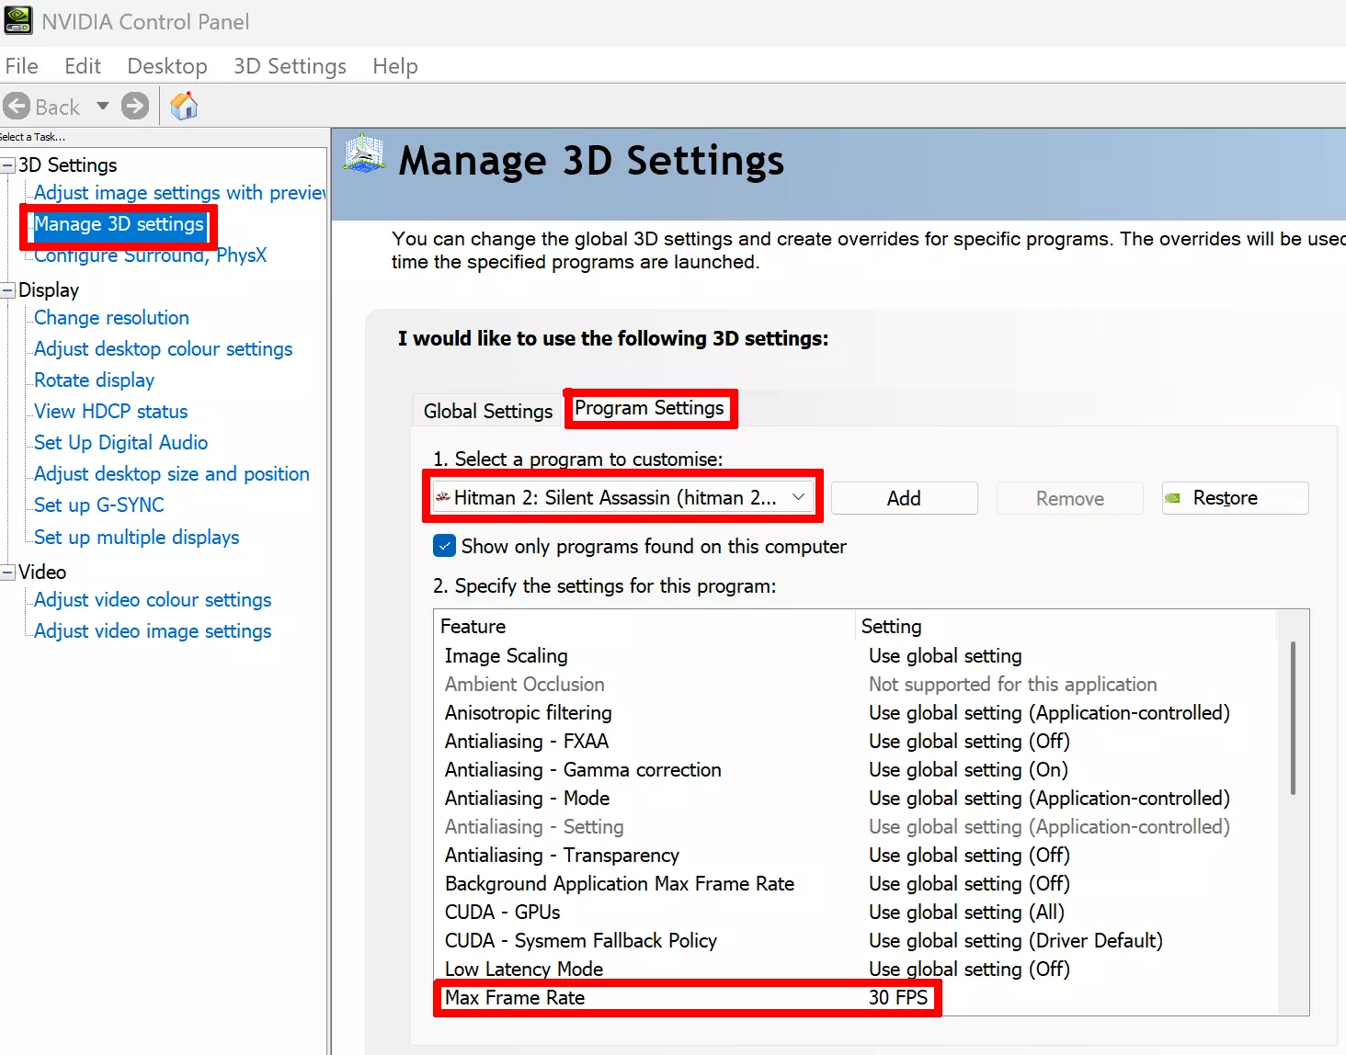
Task: Open View HDCP status
Action: click(x=110, y=412)
